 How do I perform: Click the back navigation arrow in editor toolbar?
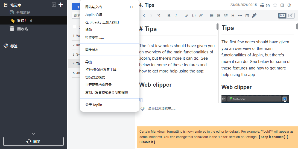[144, 16]
